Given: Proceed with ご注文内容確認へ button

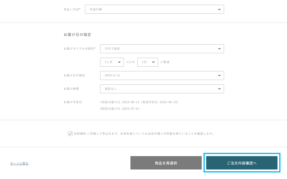Looking at the screenshot, I should (x=242, y=163).
